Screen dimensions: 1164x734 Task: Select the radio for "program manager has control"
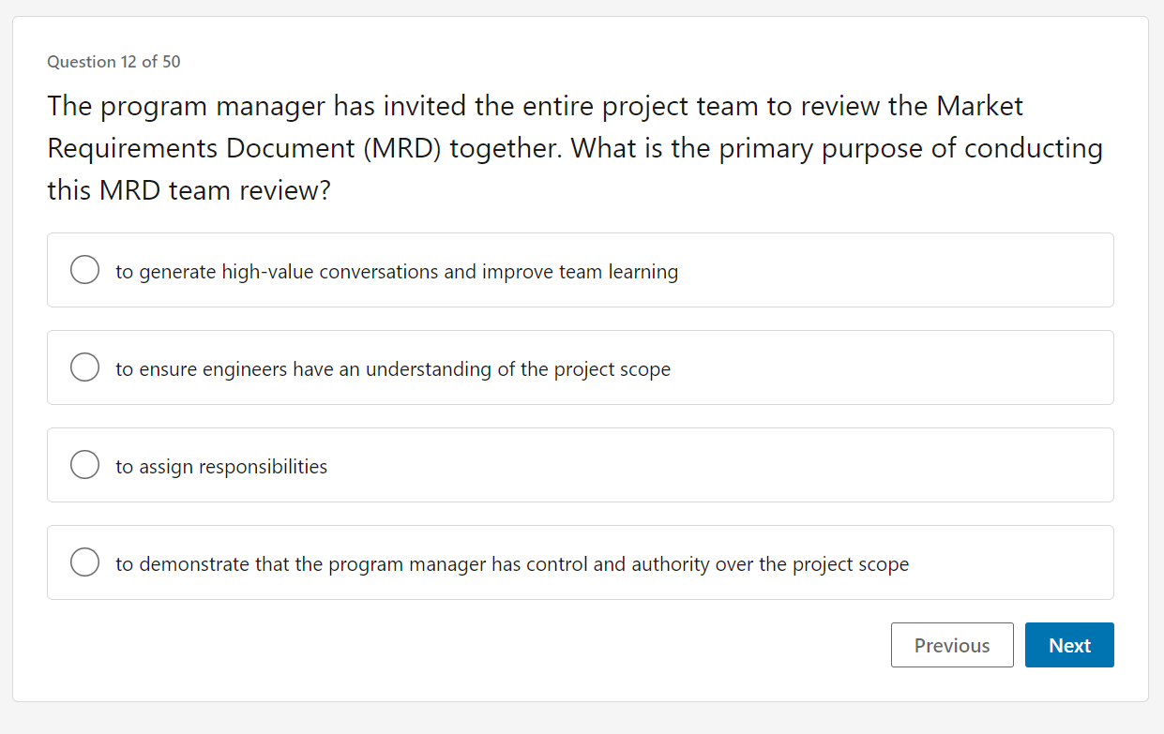(84, 562)
